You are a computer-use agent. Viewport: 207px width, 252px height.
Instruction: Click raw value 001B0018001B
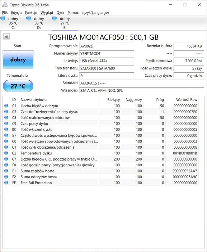click(185, 153)
